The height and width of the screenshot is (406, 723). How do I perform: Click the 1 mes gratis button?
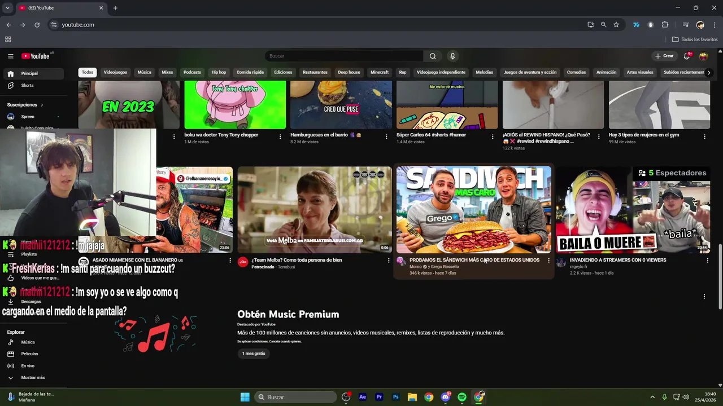coord(254,354)
